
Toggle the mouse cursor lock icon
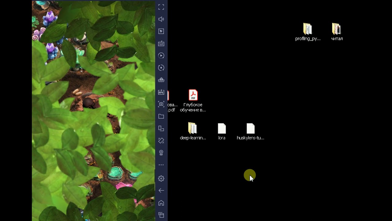[161, 31]
